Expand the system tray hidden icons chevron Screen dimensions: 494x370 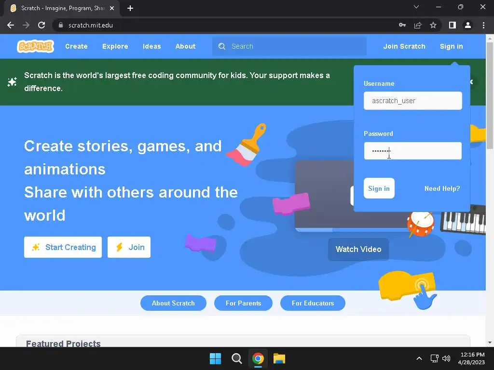[x=419, y=358]
